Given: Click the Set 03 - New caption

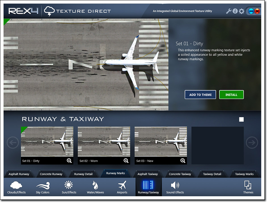Looking at the screenshot, I should coord(145,161).
